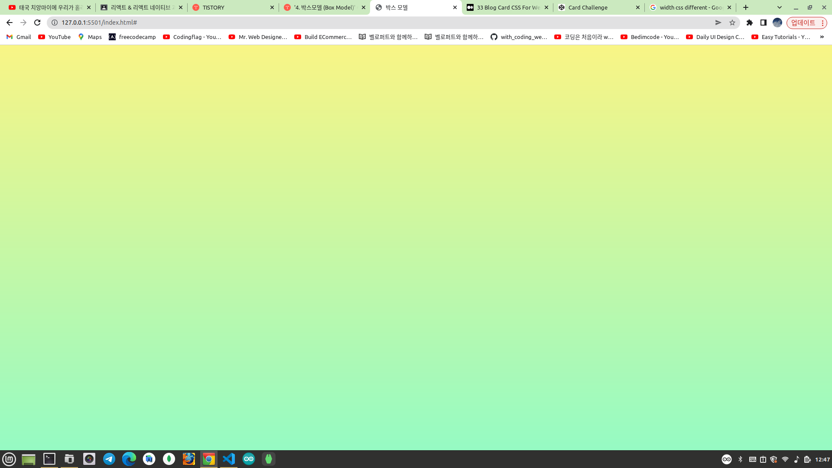Open Telegram from the taskbar
This screenshot has height=468, width=832.
pyautogui.click(x=109, y=459)
